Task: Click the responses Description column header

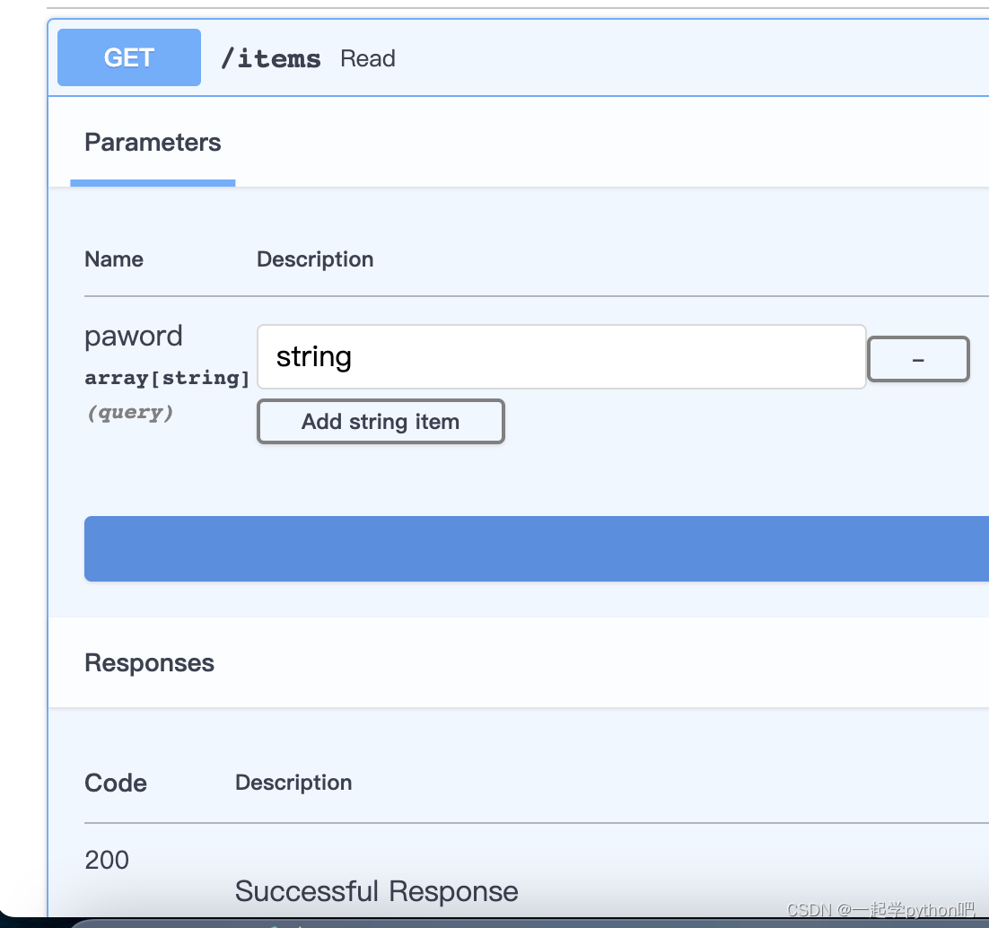Action: (x=293, y=783)
